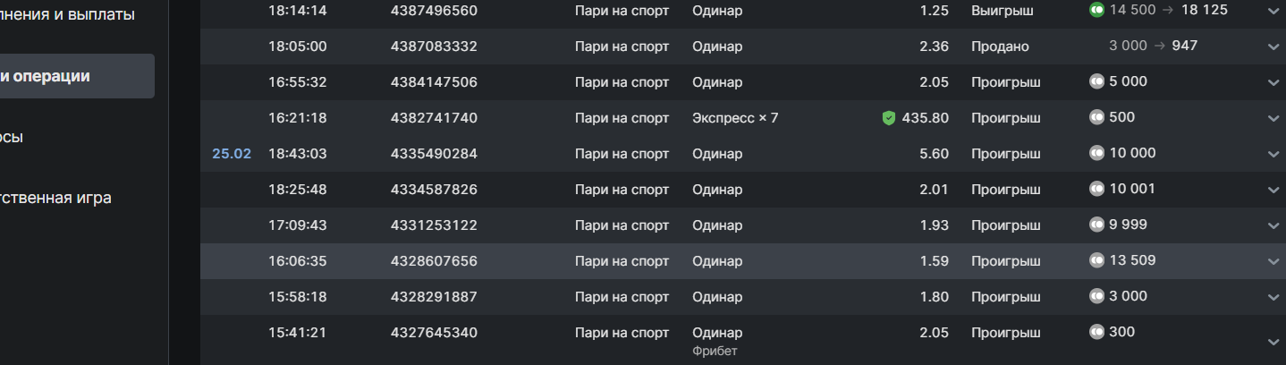Click bet number 4384147506
The height and width of the screenshot is (365, 1286).
434,82
